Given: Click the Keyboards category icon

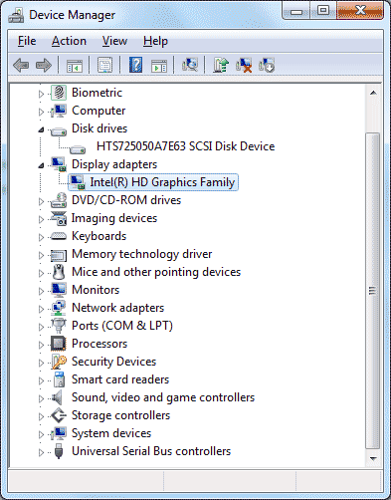Looking at the screenshot, I should (59, 236).
